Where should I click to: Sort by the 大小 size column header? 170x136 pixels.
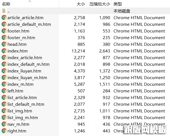(x=81, y=4)
